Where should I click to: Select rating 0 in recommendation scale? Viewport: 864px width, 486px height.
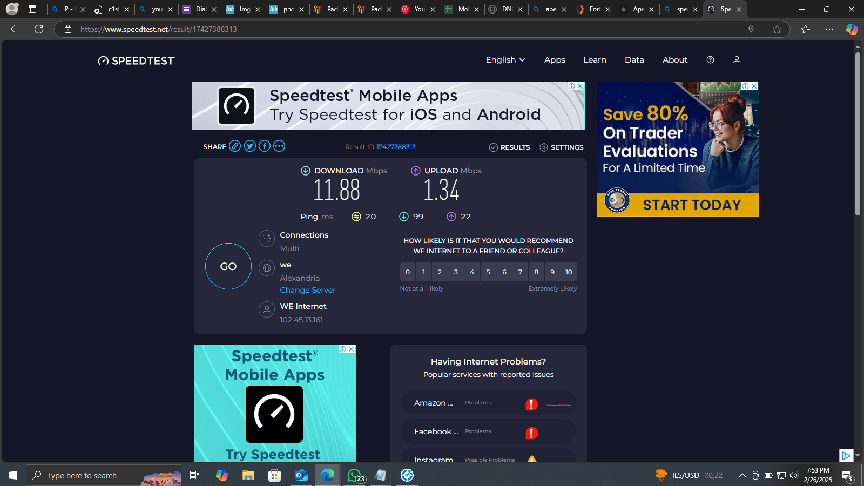408,272
